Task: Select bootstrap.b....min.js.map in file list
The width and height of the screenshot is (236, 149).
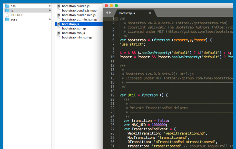Action: [x=80, y=19]
